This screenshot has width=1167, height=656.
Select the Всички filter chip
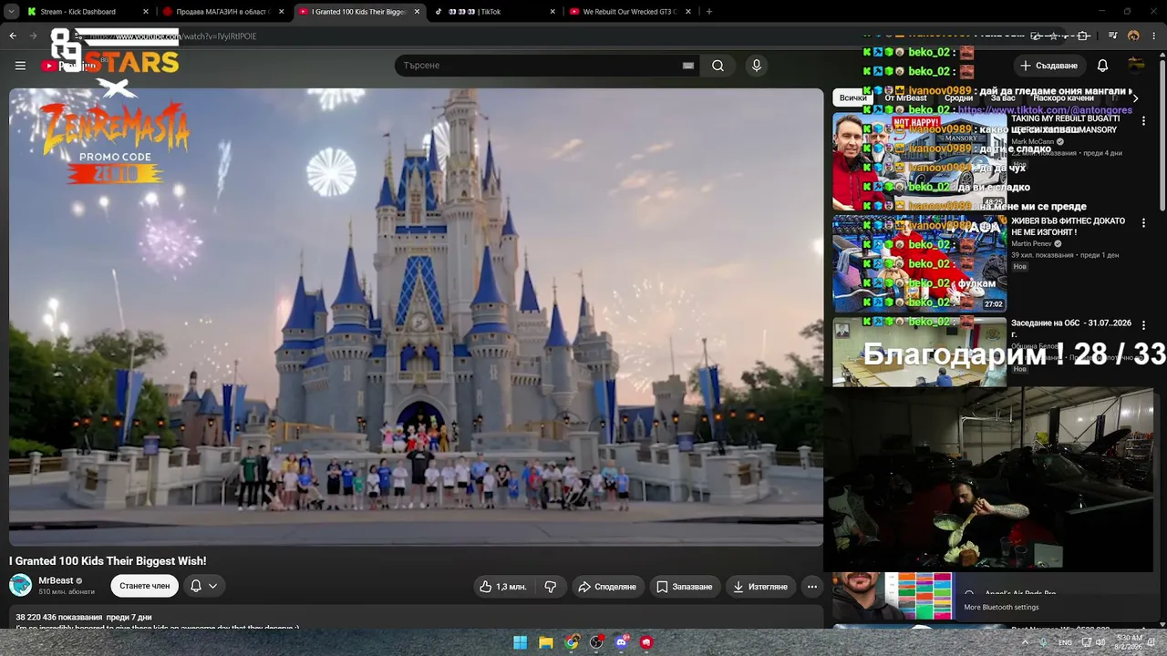coord(852,97)
